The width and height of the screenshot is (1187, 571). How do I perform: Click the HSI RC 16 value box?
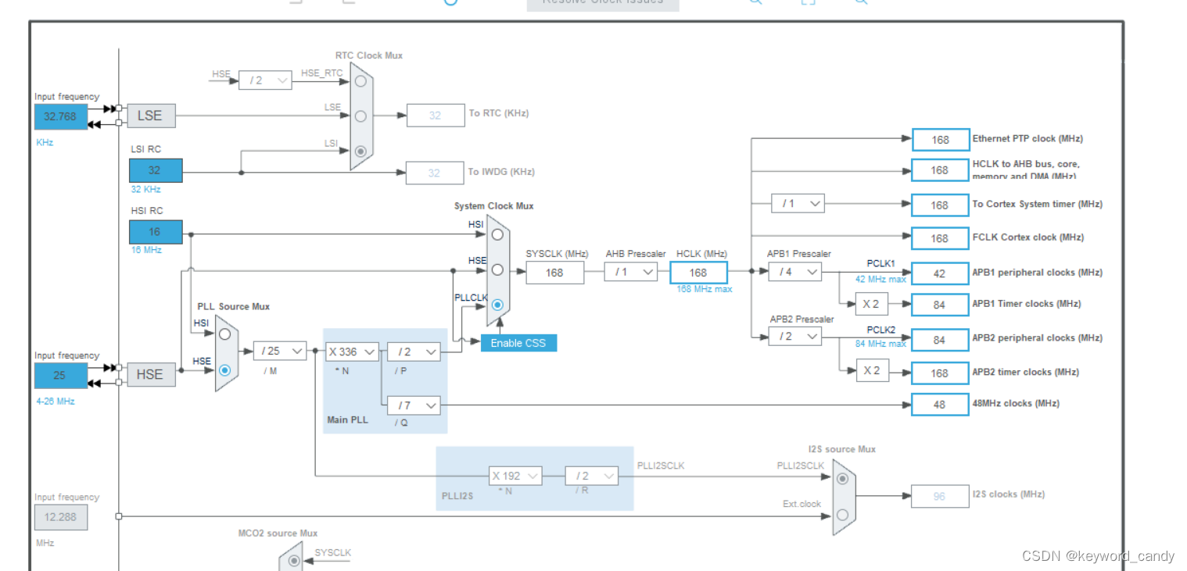tap(156, 232)
